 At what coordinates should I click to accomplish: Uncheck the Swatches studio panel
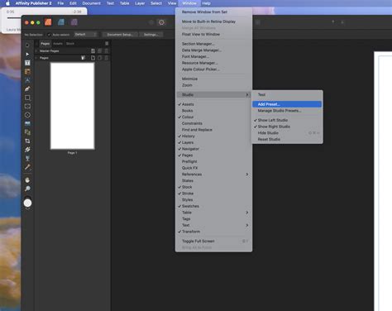click(190, 206)
